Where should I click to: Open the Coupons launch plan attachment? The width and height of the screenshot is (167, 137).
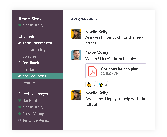pyautogui.click(x=119, y=69)
